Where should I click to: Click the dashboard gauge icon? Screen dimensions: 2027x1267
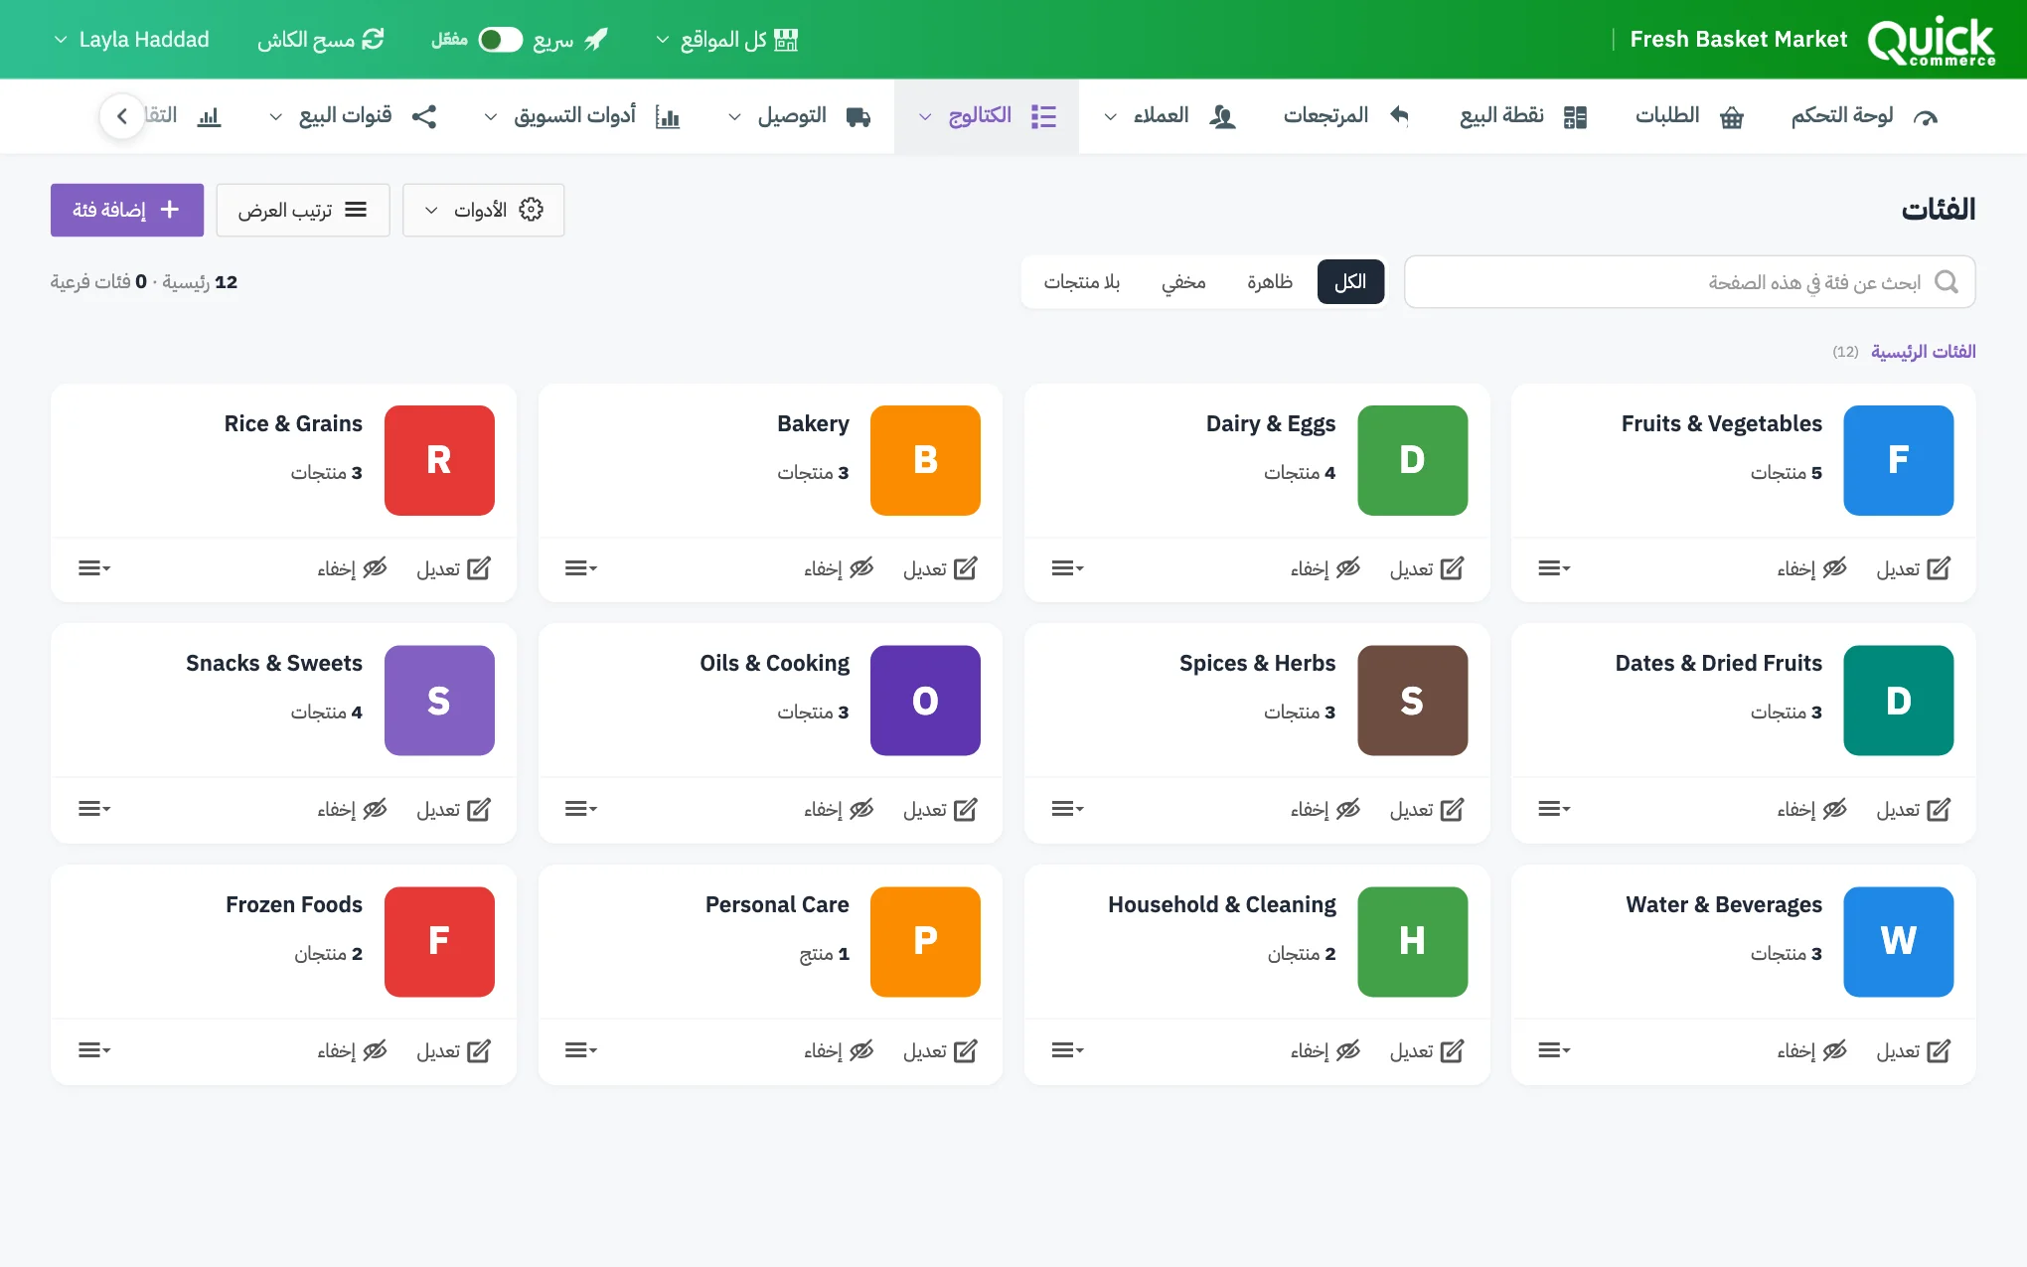coord(1926,117)
